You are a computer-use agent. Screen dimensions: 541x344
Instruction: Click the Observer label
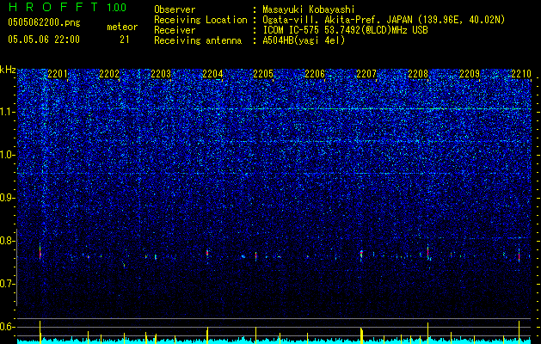click(x=175, y=9)
